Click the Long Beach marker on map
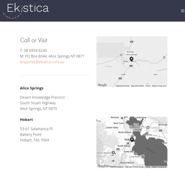Viewport: 185px width, 185px height. pos(143,156)
